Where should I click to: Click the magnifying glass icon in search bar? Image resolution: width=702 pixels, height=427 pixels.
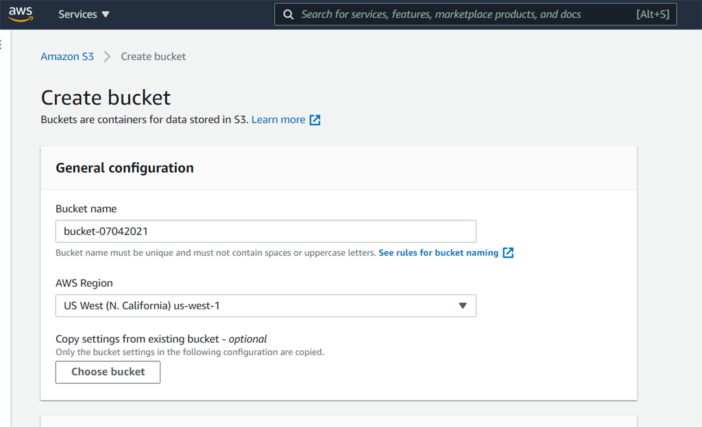coord(289,14)
